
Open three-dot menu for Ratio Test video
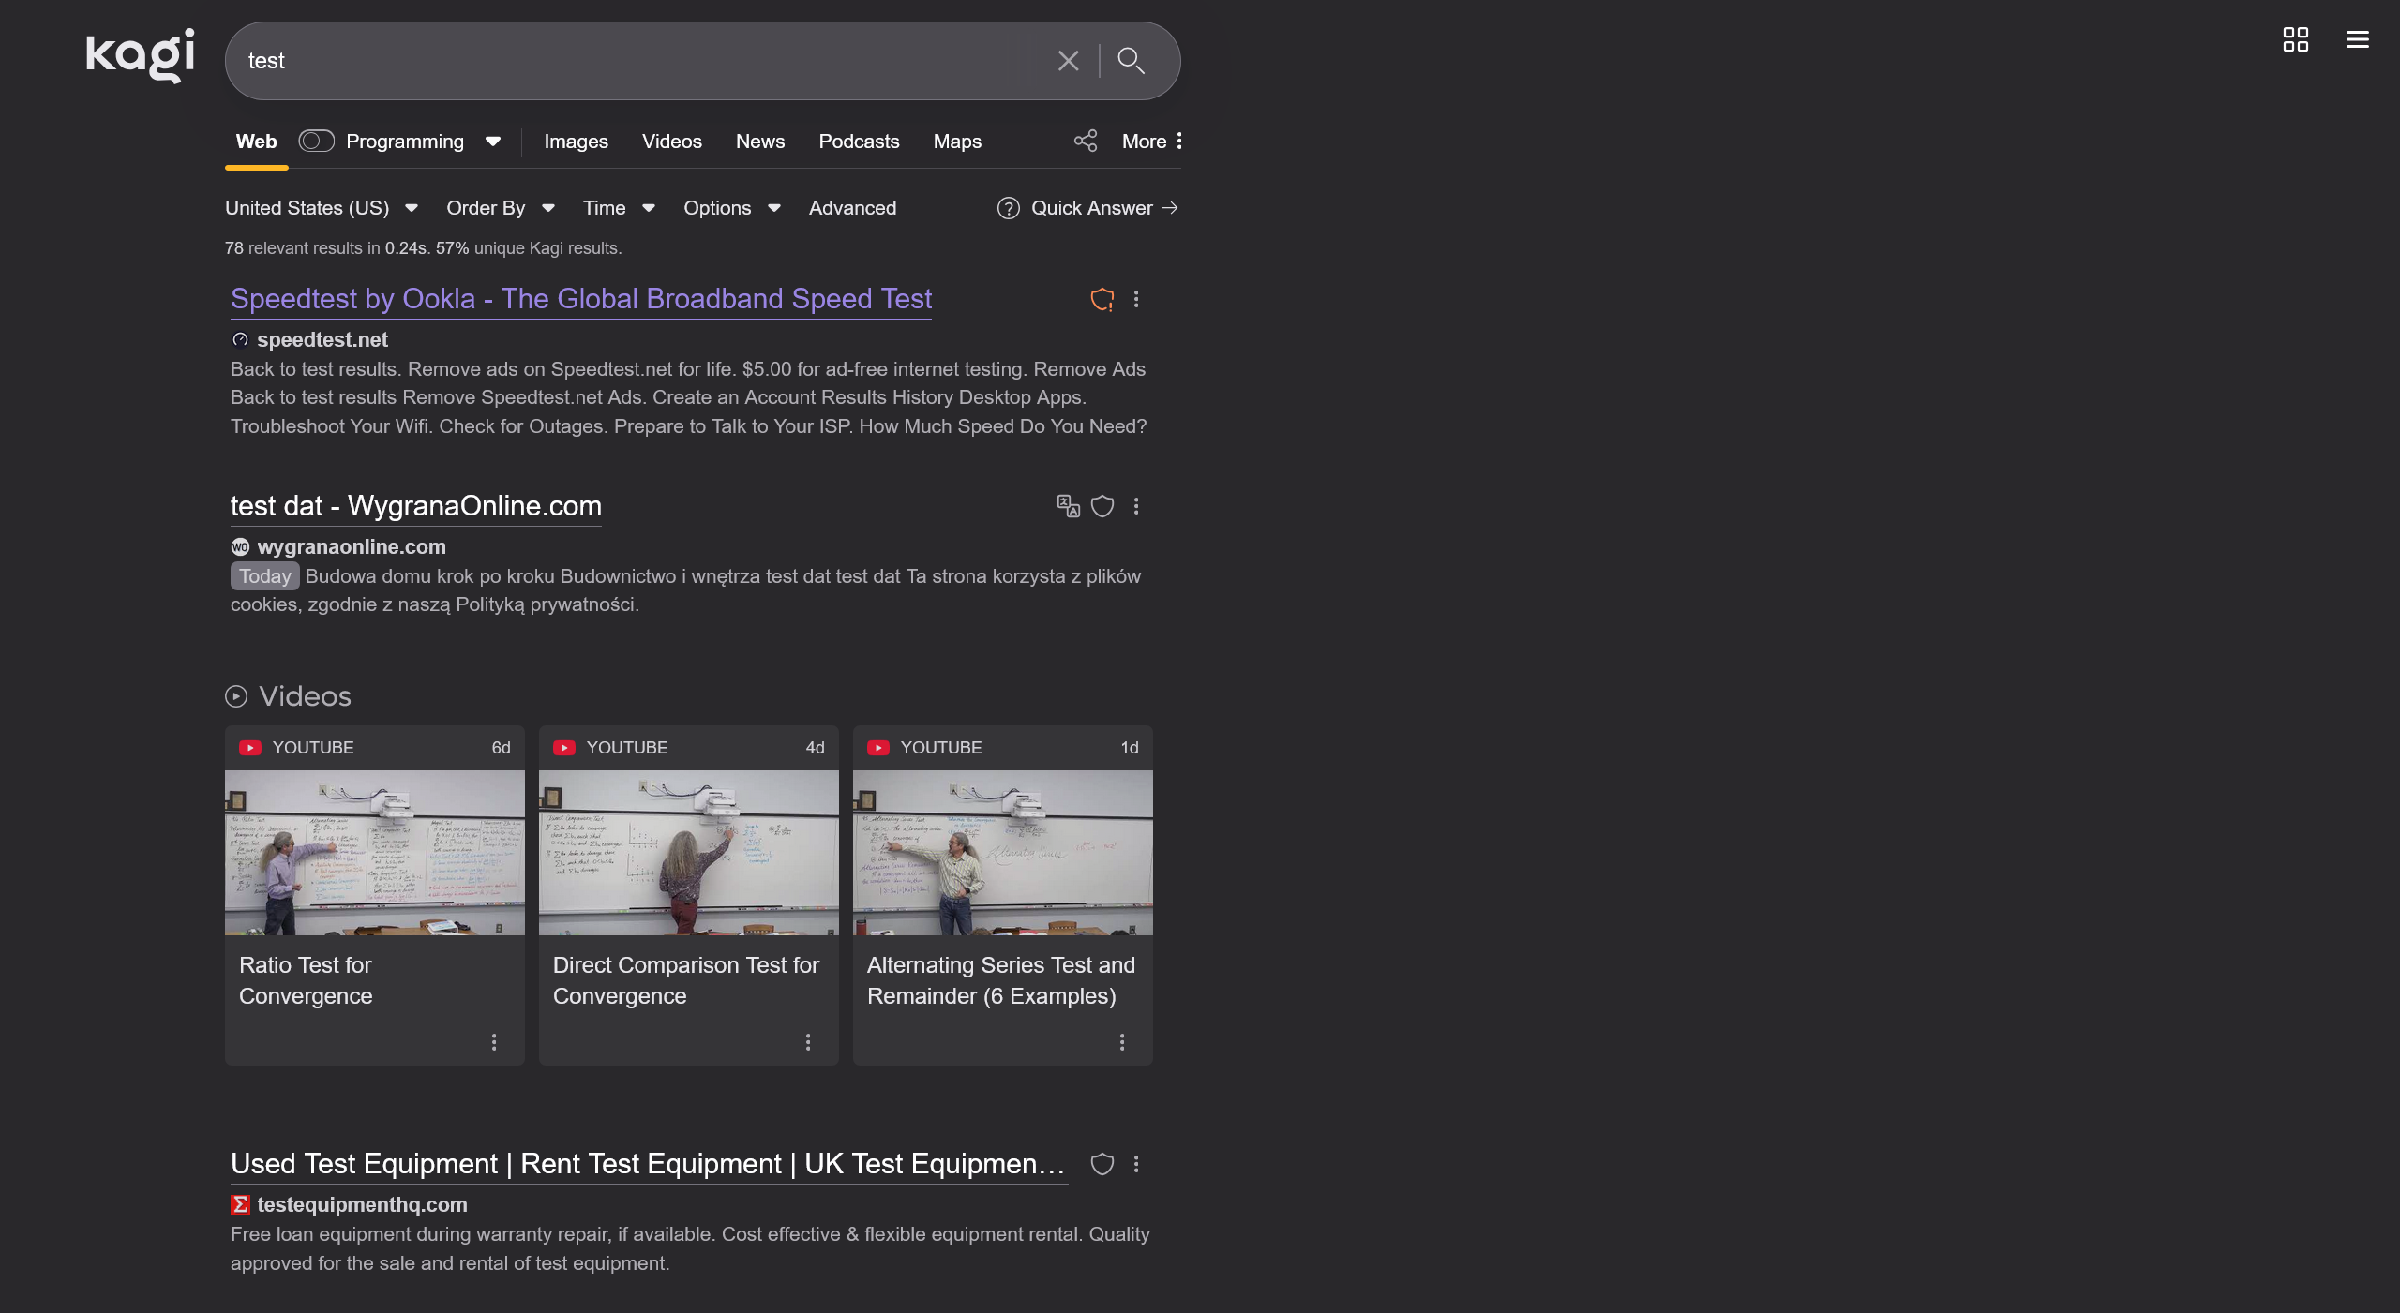pos(494,1042)
